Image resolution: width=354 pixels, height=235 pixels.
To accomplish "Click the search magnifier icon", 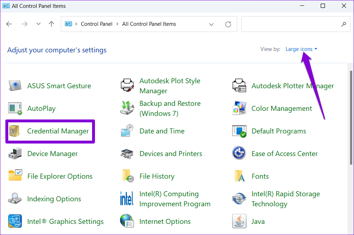I will 344,24.
